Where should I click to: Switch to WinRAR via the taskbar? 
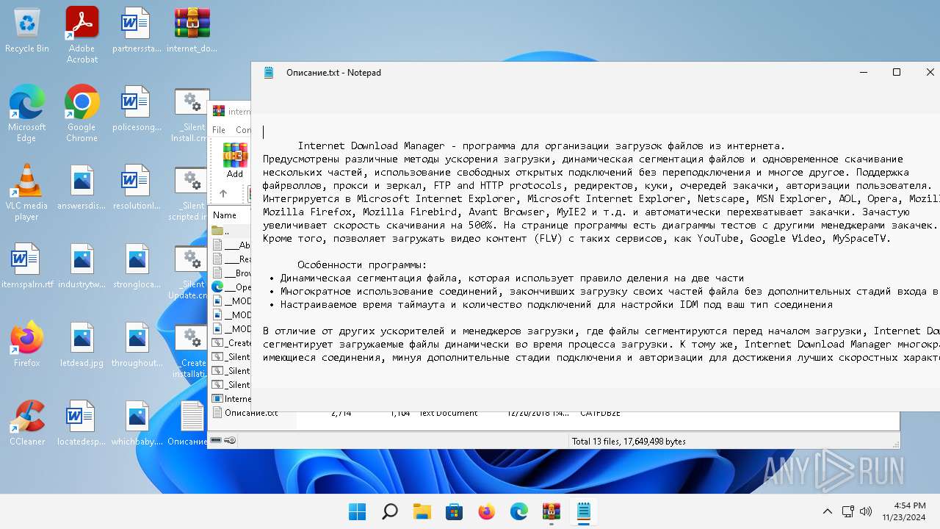552,511
